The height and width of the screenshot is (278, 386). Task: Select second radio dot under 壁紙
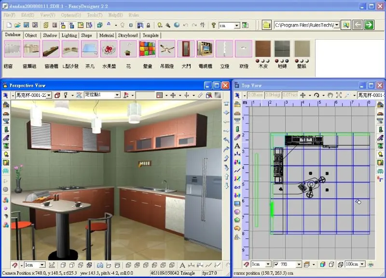click(302, 61)
